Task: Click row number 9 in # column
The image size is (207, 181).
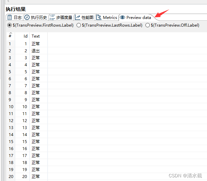Action: pyautogui.click(x=10, y=100)
